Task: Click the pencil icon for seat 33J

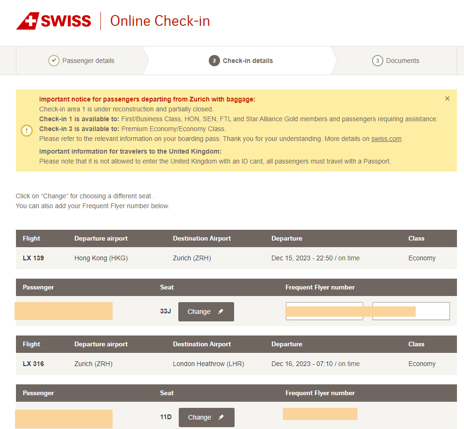Action: coord(221,312)
